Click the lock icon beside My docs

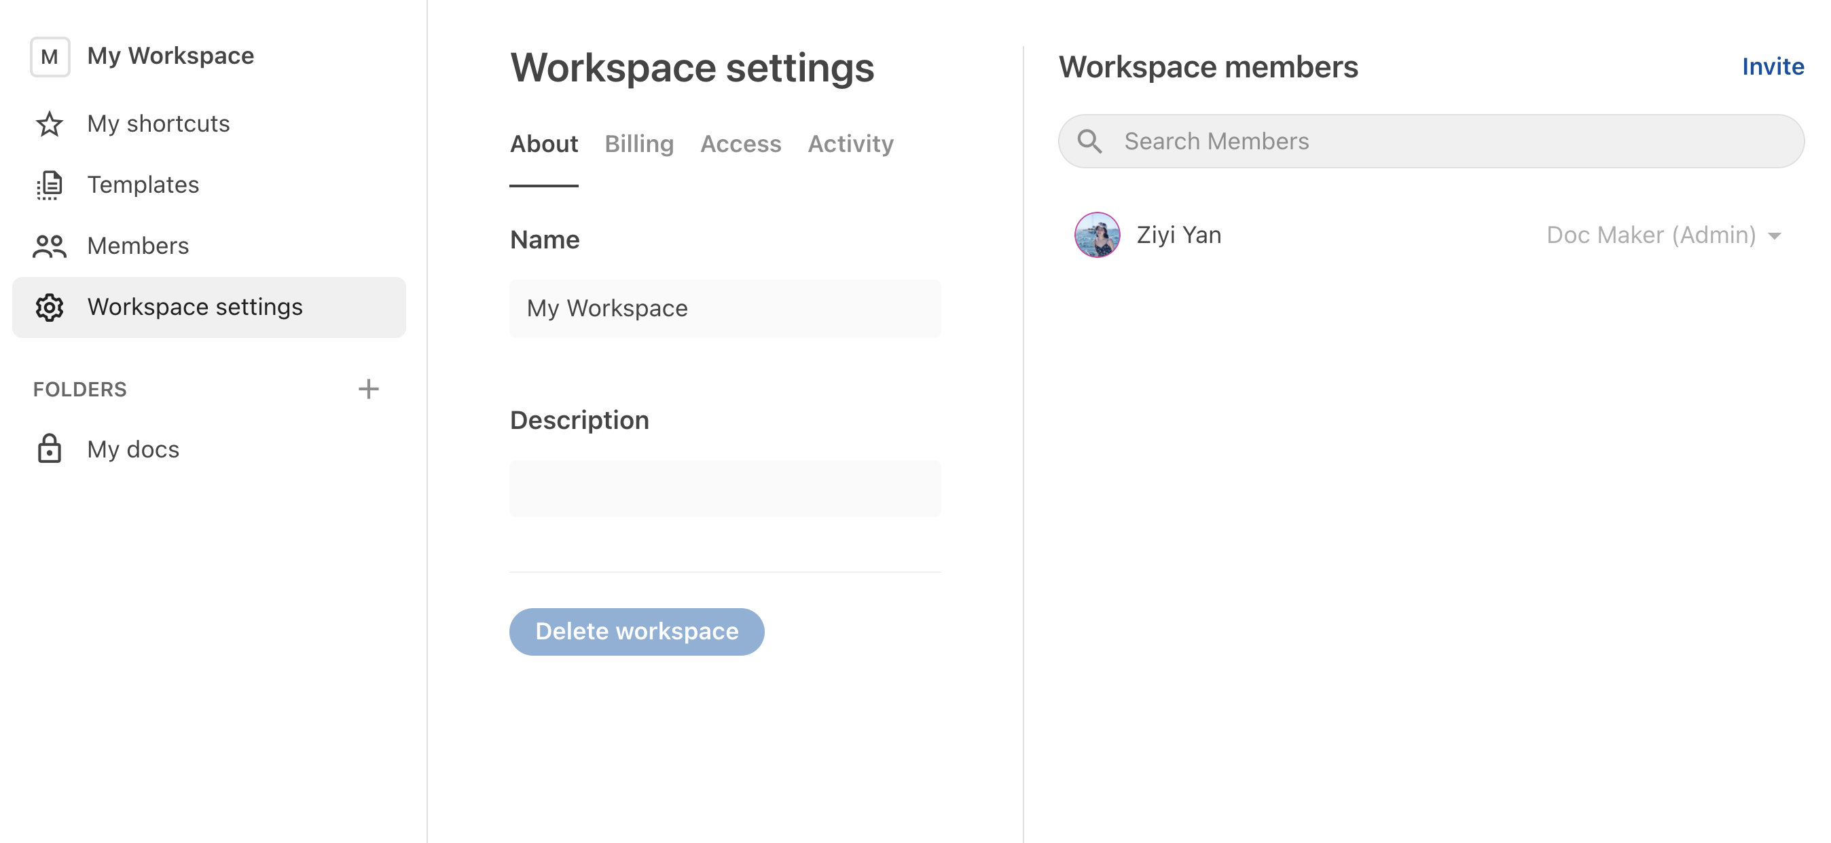[49, 449]
